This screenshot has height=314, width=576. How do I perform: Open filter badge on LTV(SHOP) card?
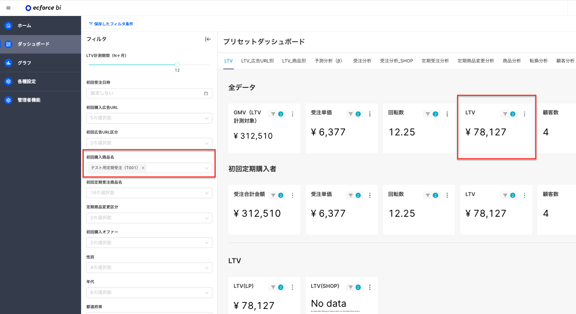coord(355,287)
